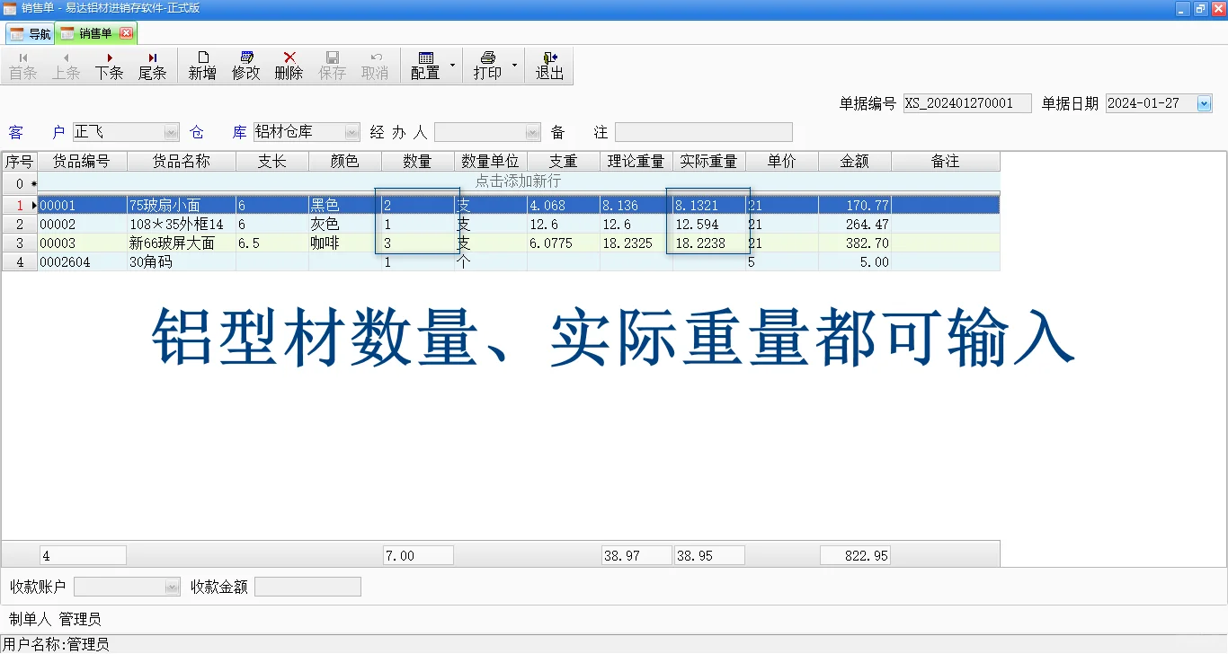Click the 保存 save icon
Image resolution: width=1228 pixels, height=654 pixels.
pyautogui.click(x=332, y=64)
